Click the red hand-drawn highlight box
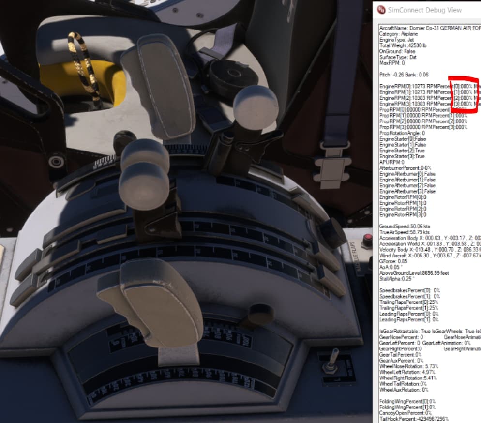Screen dimensions: 481x423 pyautogui.click(x=464, y=94)
